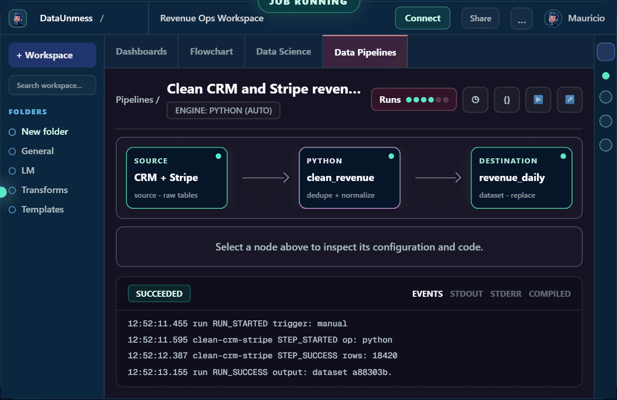The width and height of the screenshot is (617, 400).
Task: Click the circle icon next to Transforms
Action: (x=13, y=190)
